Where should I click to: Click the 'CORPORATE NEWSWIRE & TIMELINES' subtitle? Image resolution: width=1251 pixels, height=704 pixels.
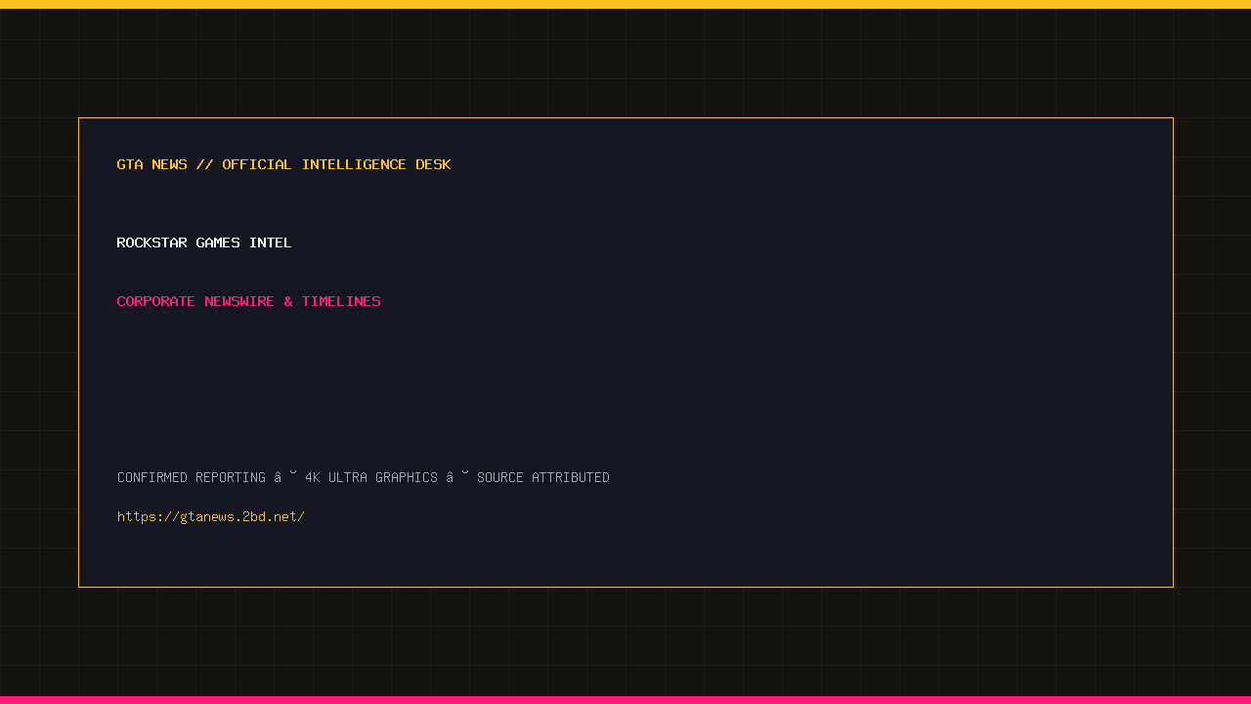248,301
